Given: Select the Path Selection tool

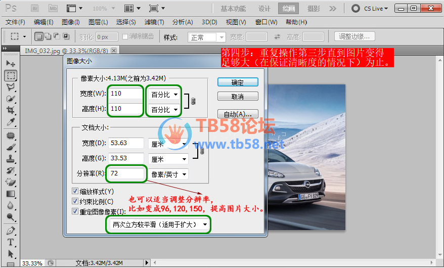Looking at the screenshot, I should [11, 254].
